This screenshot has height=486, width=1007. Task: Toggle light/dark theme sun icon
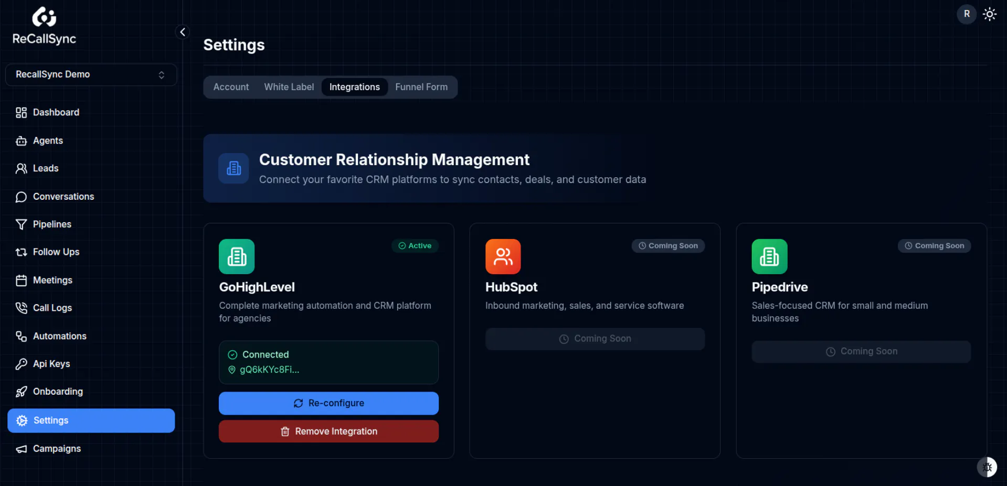(990, 14)
